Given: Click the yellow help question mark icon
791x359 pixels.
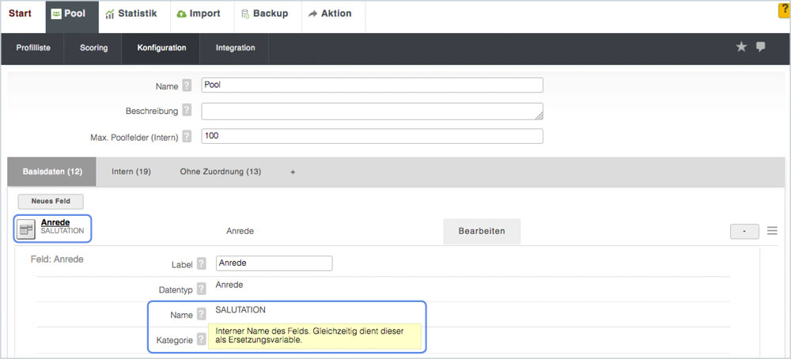Looking at the screenshot, I should [785, 9].
